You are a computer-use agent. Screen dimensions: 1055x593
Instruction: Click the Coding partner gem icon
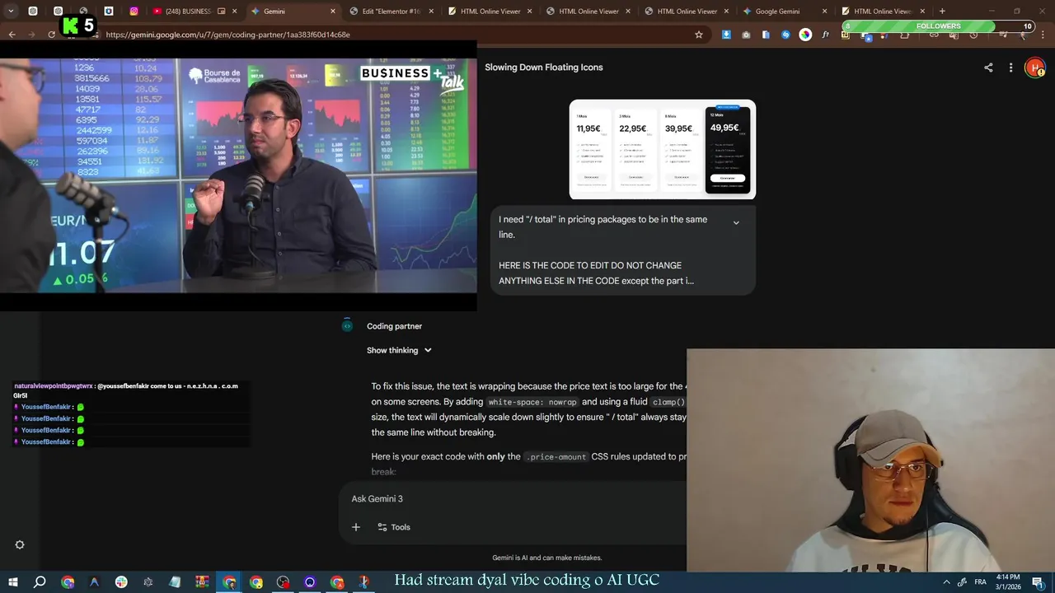click(x=347, y=326)
